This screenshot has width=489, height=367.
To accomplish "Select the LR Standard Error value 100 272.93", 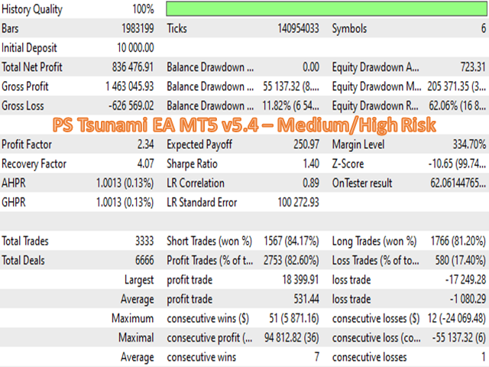I will [298, 203].
